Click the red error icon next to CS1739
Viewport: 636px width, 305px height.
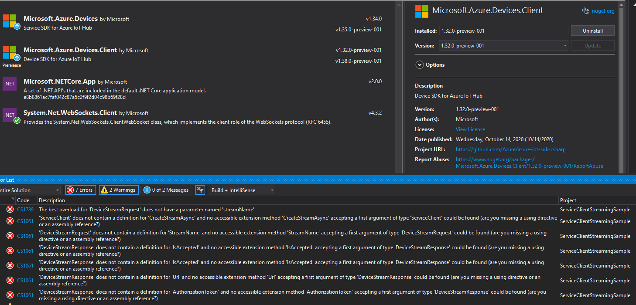10,209
